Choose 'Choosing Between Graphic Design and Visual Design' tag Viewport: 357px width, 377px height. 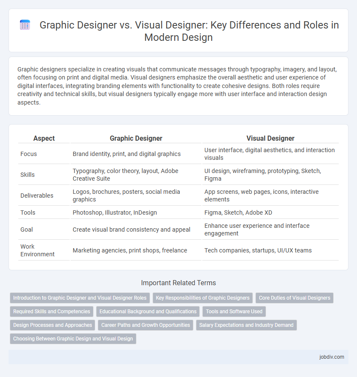[x=73, y=338]
